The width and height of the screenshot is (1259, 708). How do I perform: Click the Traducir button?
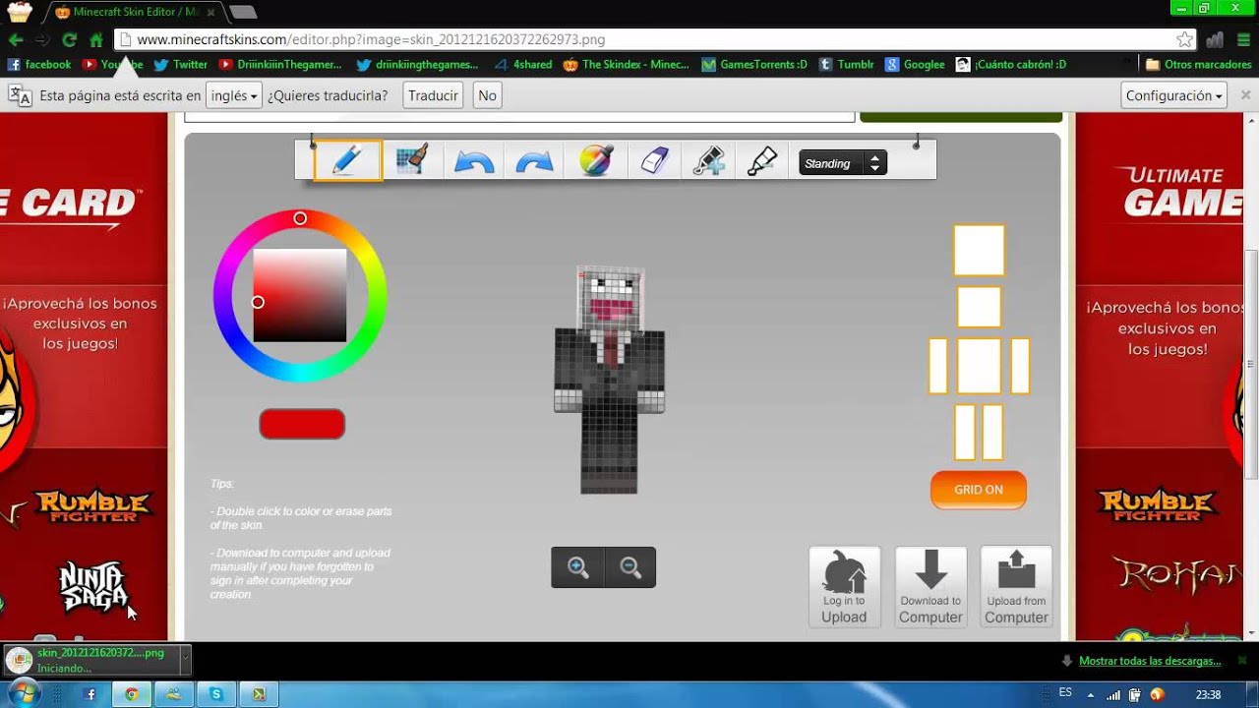[x=433, y=95]
